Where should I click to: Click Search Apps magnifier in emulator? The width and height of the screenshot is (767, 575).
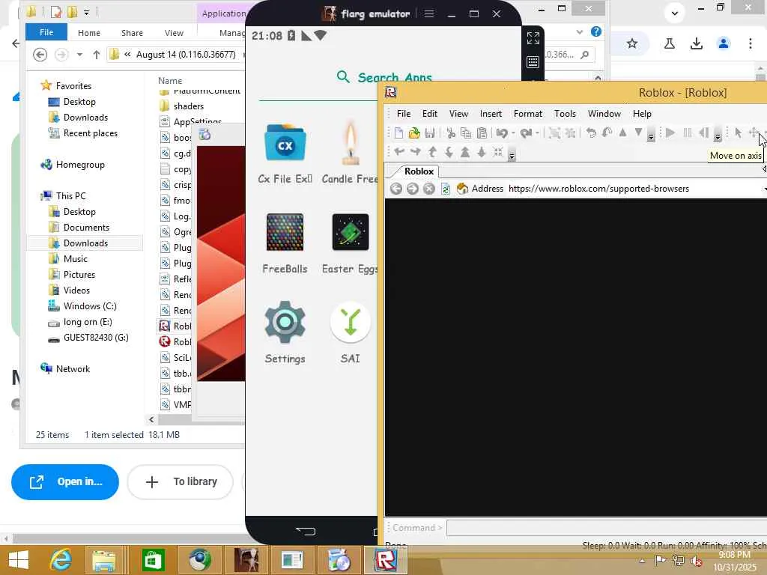343,77
